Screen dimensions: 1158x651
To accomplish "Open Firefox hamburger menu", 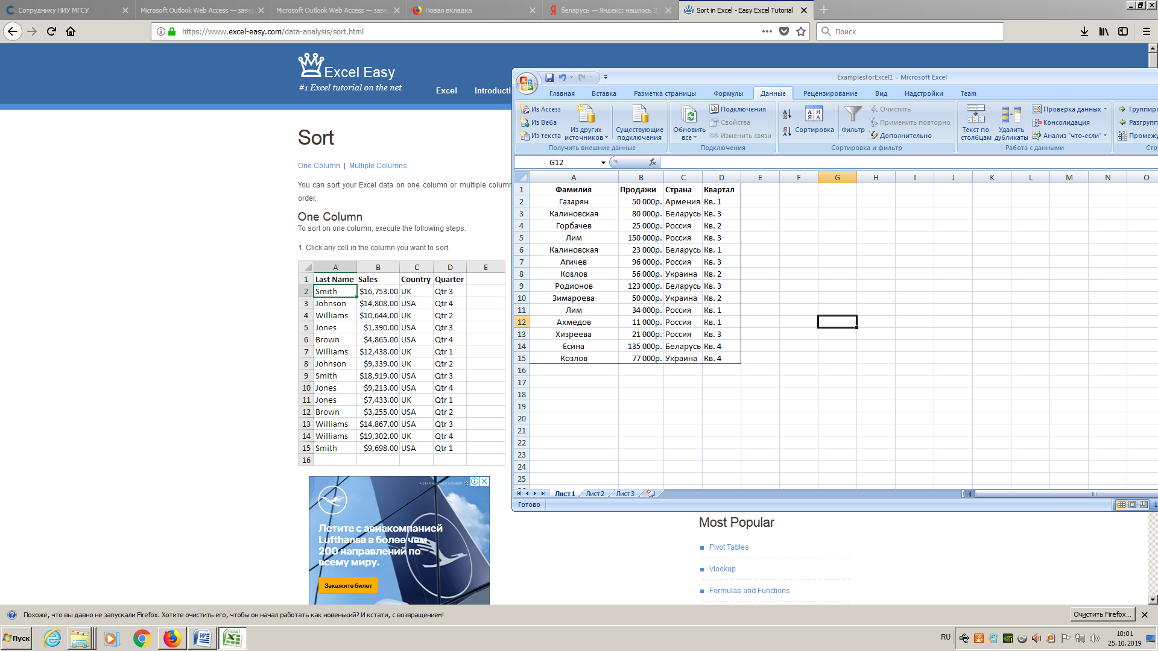I will [1147, 31].
